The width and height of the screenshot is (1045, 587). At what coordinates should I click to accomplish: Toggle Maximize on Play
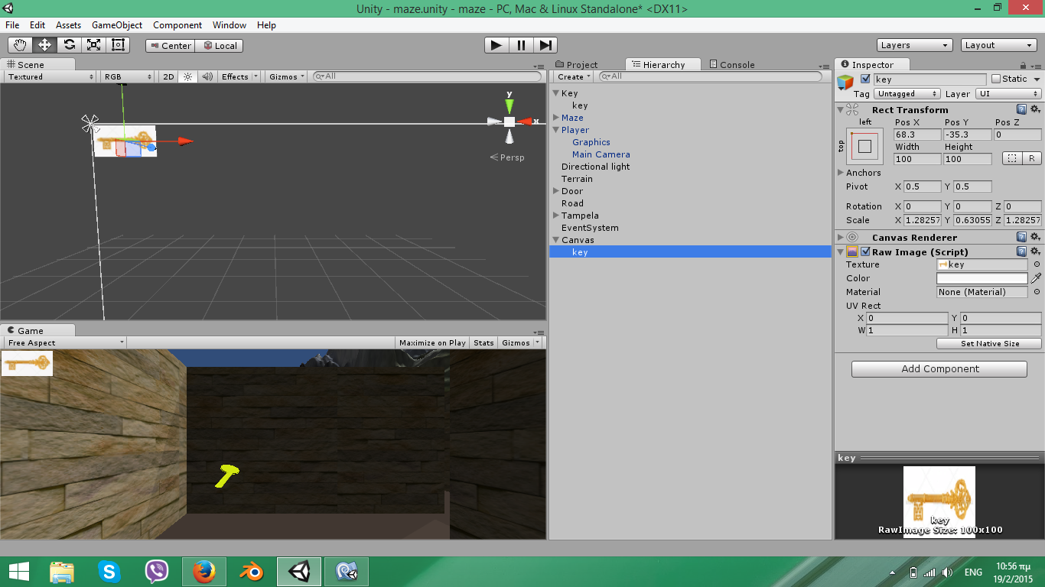[x=432, y=342]
